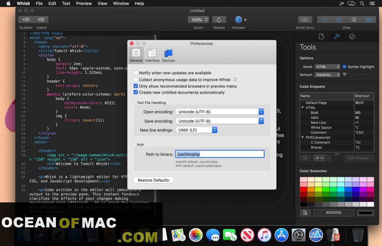The image size is (382, 246).
Task: Open preview in the Safari browser icon
Action: click(x=238, y=20)
